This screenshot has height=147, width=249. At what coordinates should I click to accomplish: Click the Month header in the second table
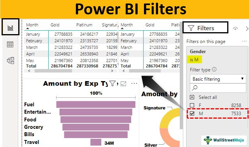coord(127,25)
